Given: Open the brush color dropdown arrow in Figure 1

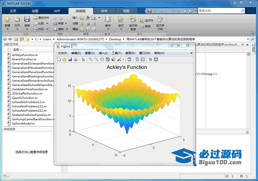Looking at the screenshot, I should [x=123, y=60].
